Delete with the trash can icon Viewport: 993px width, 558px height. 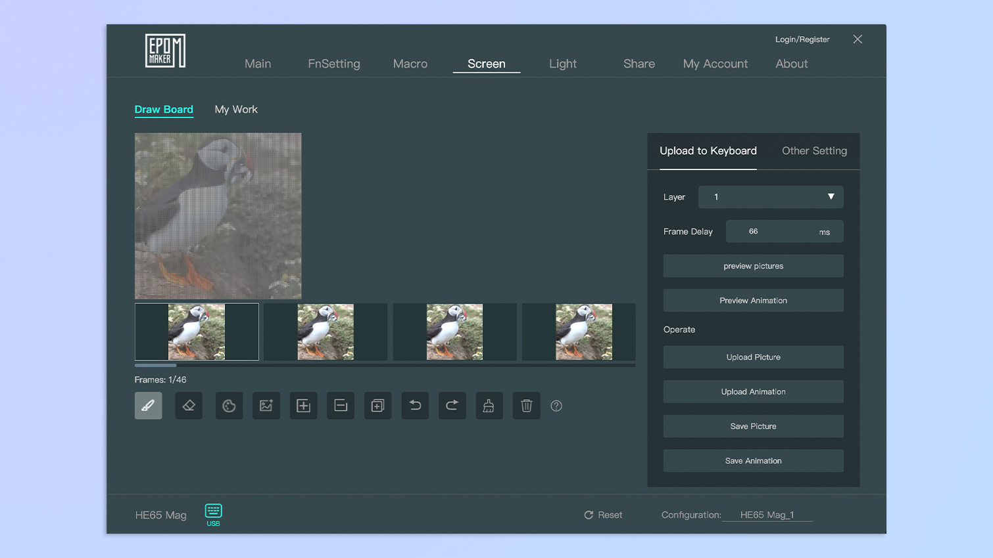click(527, 406)
